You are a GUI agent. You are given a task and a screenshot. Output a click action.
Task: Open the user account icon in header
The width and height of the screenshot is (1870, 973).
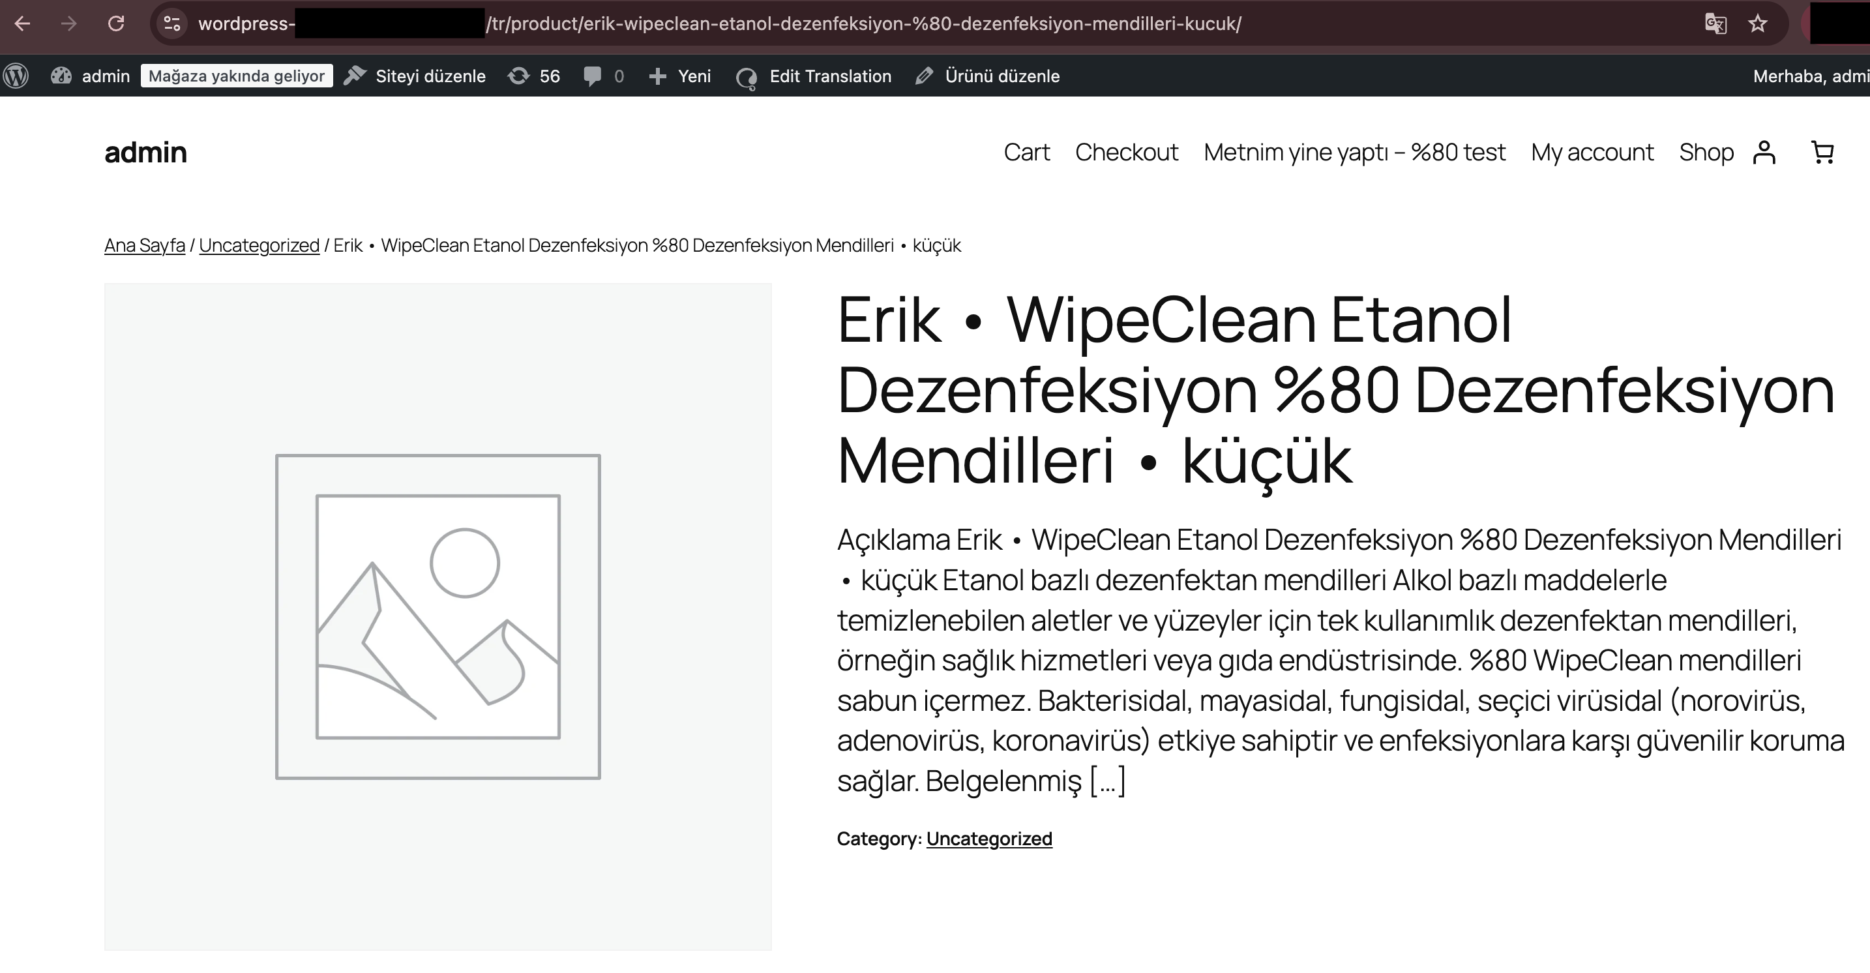[x=1764, y=153]
